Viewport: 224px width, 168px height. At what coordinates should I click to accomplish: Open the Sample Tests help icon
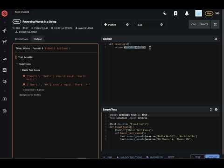216,110
